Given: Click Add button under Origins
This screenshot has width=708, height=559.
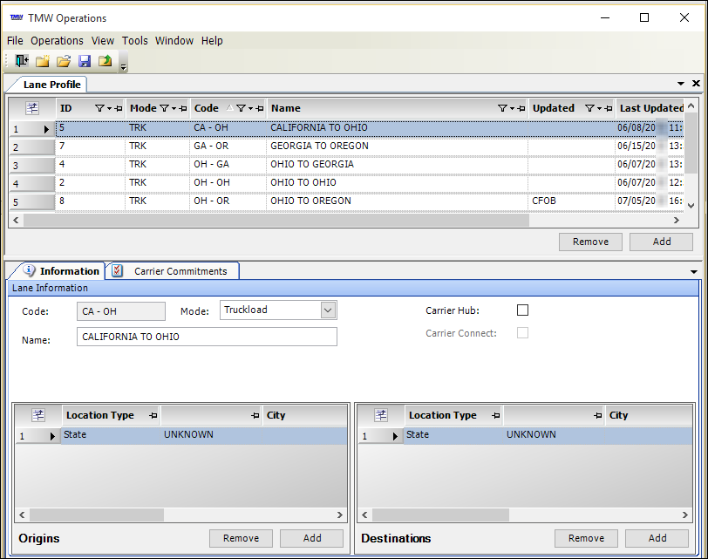Looking at the screenshot, I should click(311, 538).
